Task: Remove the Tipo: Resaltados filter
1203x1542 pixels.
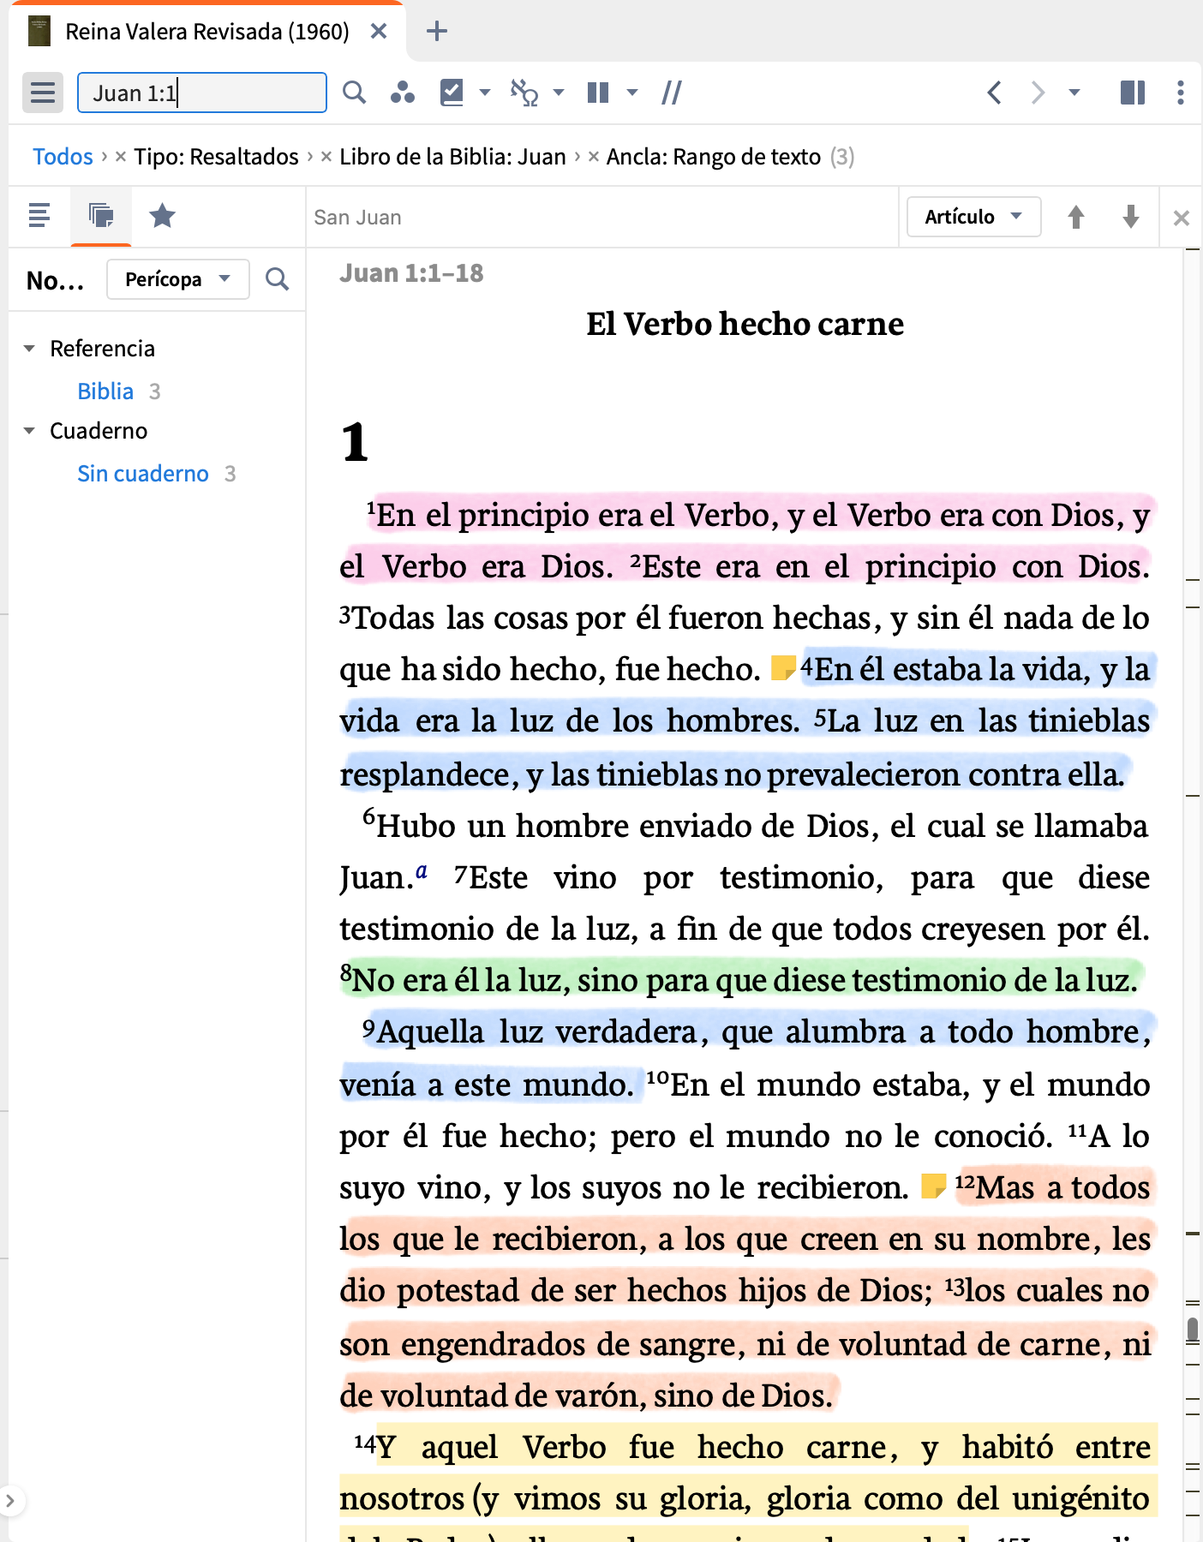Action: pyautogui.click(x=121, y=157)
